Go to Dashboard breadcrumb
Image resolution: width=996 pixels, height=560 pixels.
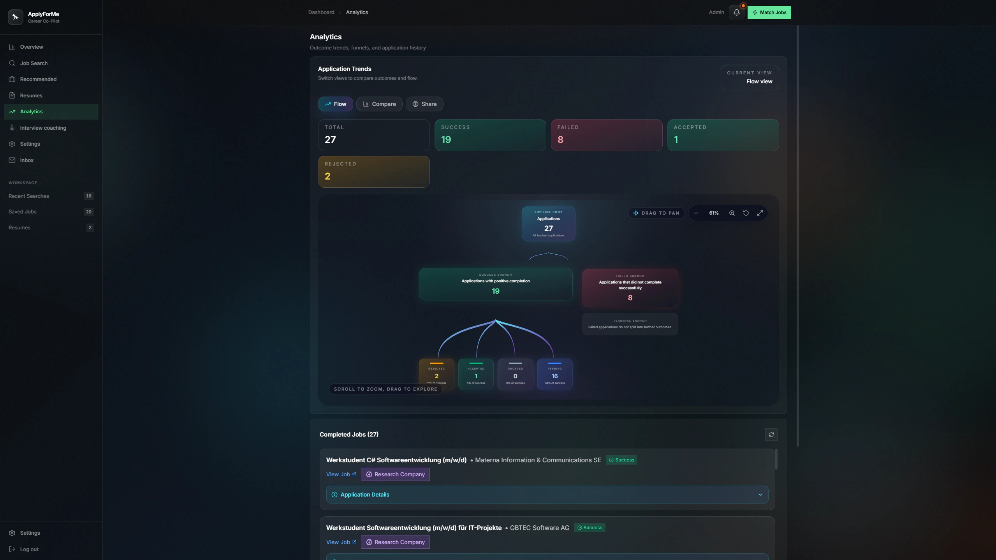pyautogui.click(x=321, y=12)
